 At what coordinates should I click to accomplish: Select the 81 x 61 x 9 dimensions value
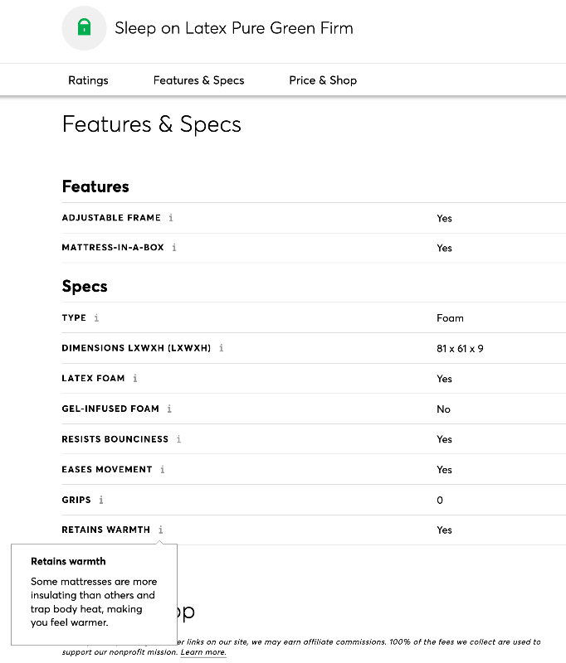coord(460,349)
